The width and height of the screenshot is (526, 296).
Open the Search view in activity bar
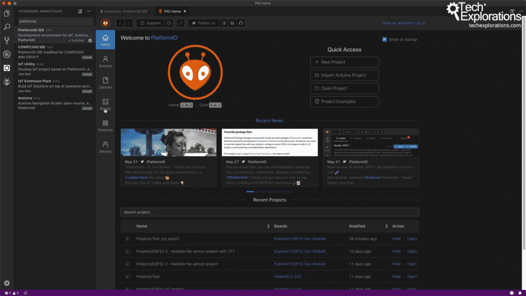coord(7,27)
